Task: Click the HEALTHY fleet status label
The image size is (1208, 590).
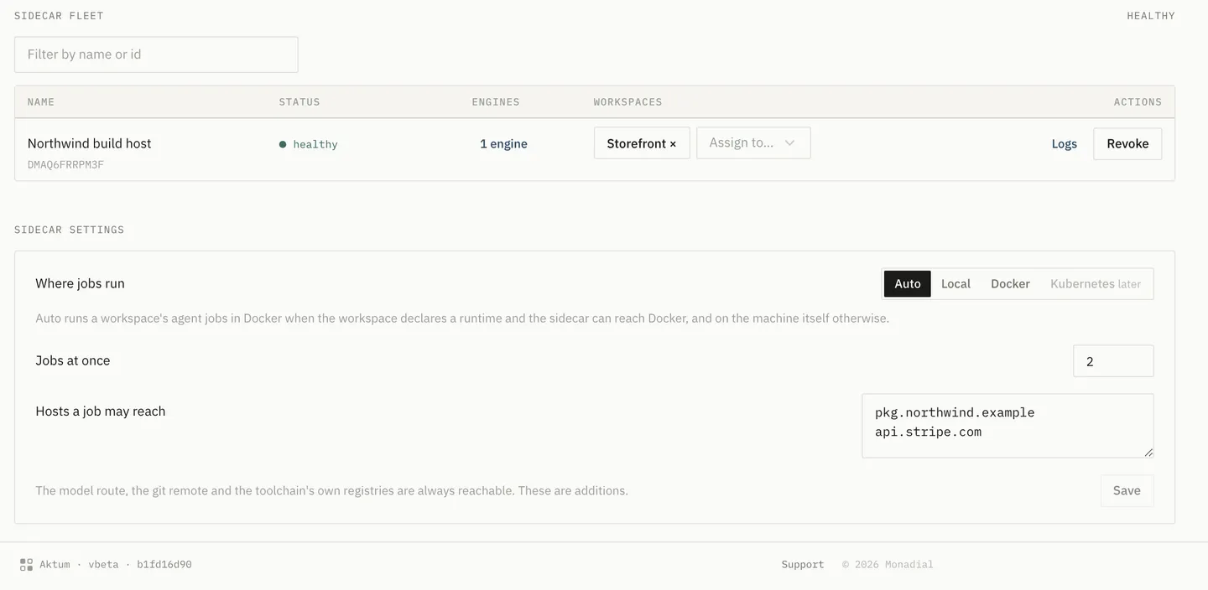Action: click(1151, 16)
